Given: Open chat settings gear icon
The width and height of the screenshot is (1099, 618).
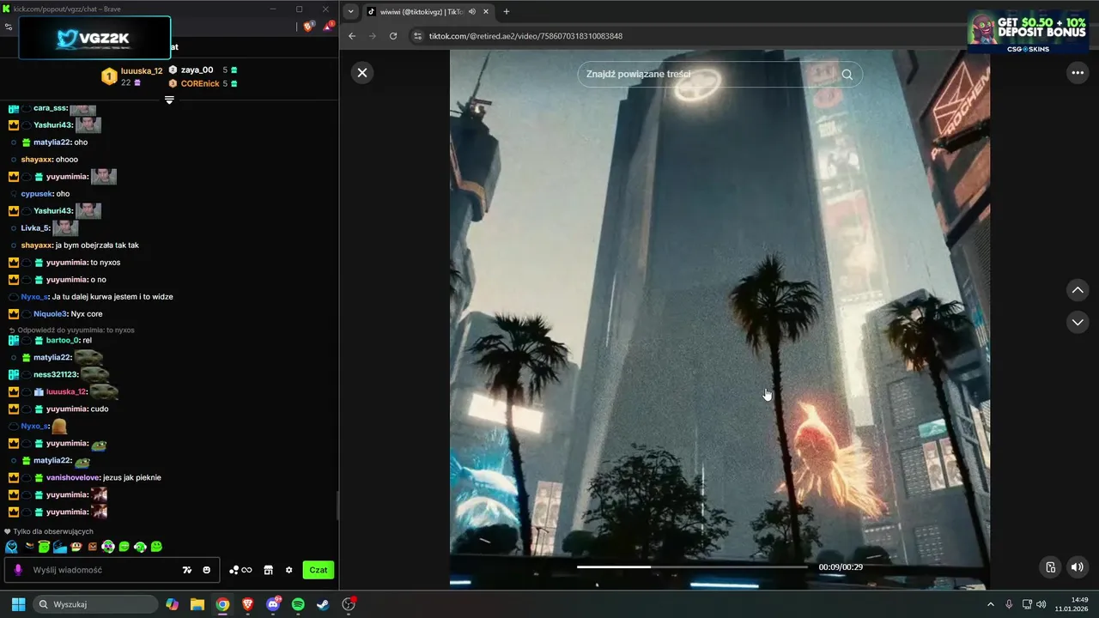Looking at the screenshot, I should point(288,570).
